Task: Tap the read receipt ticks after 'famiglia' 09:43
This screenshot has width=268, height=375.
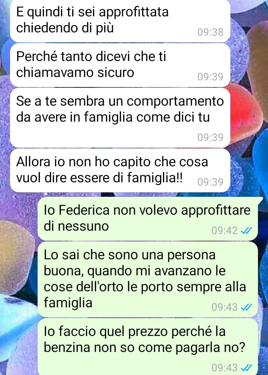Action: coord(246,307)
